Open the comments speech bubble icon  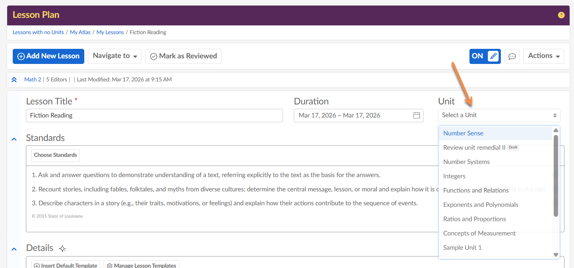tap(512, 56)
